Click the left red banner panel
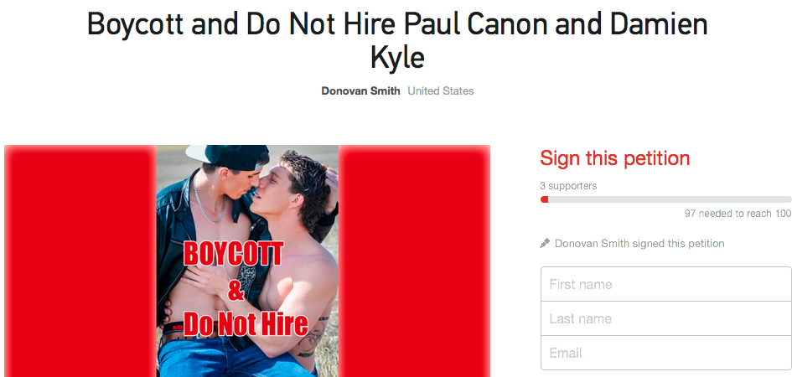This screenshot has width=792, height=377. (80, 261)
